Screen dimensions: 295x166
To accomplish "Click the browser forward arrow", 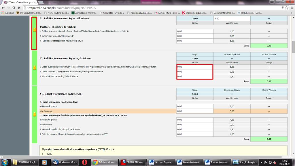I will coord(8,8).
